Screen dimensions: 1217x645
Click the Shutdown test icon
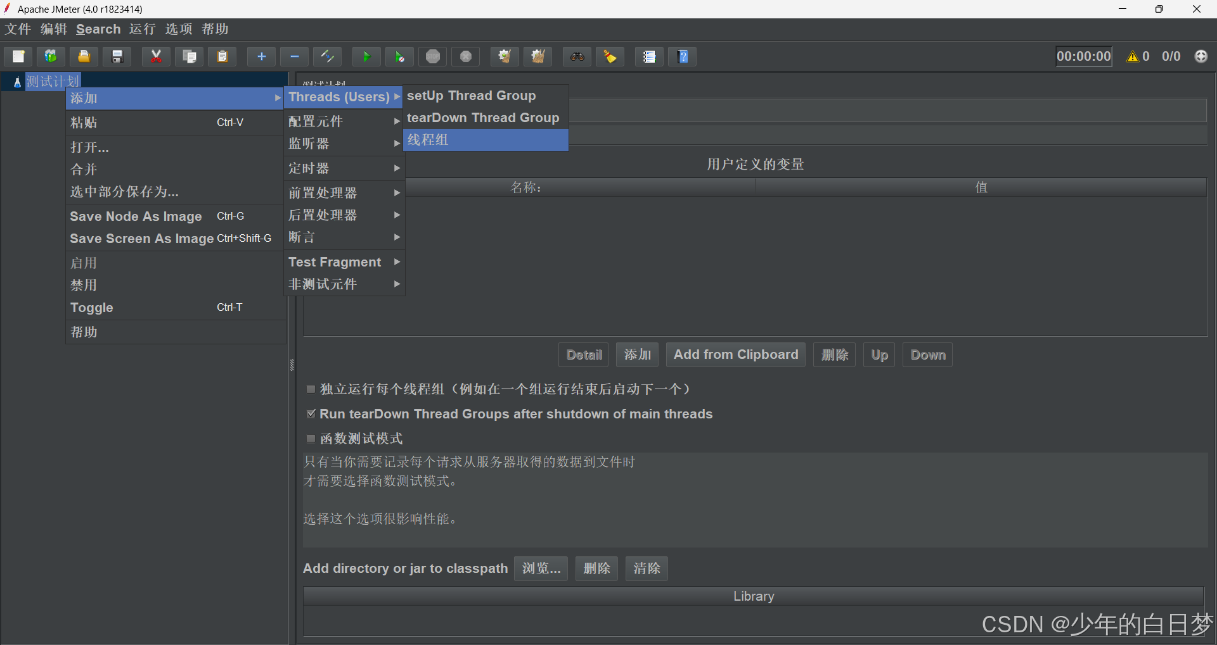coord(466,56)
